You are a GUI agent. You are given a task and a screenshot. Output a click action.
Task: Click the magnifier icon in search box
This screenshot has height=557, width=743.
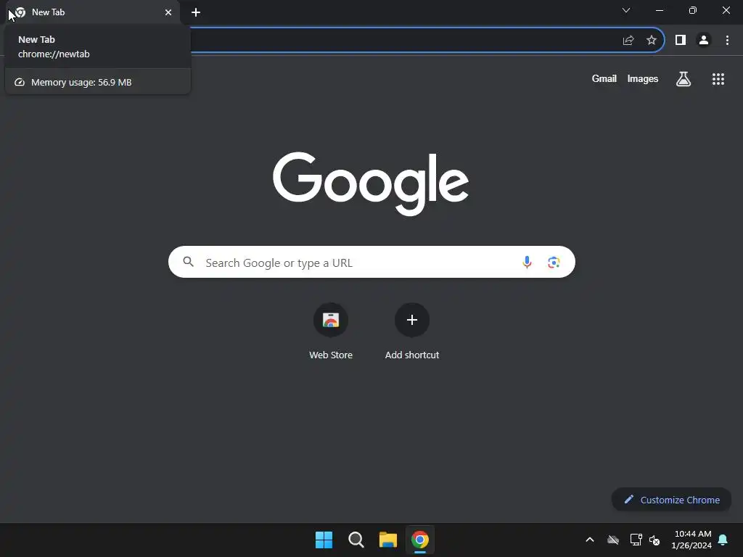click(x=188, y=261)
